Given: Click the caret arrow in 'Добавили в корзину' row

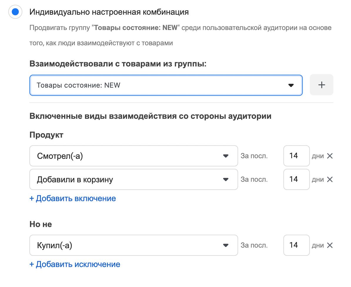Looking at the screenshot, I should (x=226, y=179).
